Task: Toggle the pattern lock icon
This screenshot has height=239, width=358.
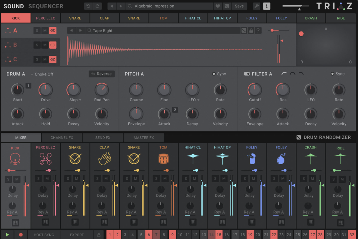Action: [x=99, y=235]
